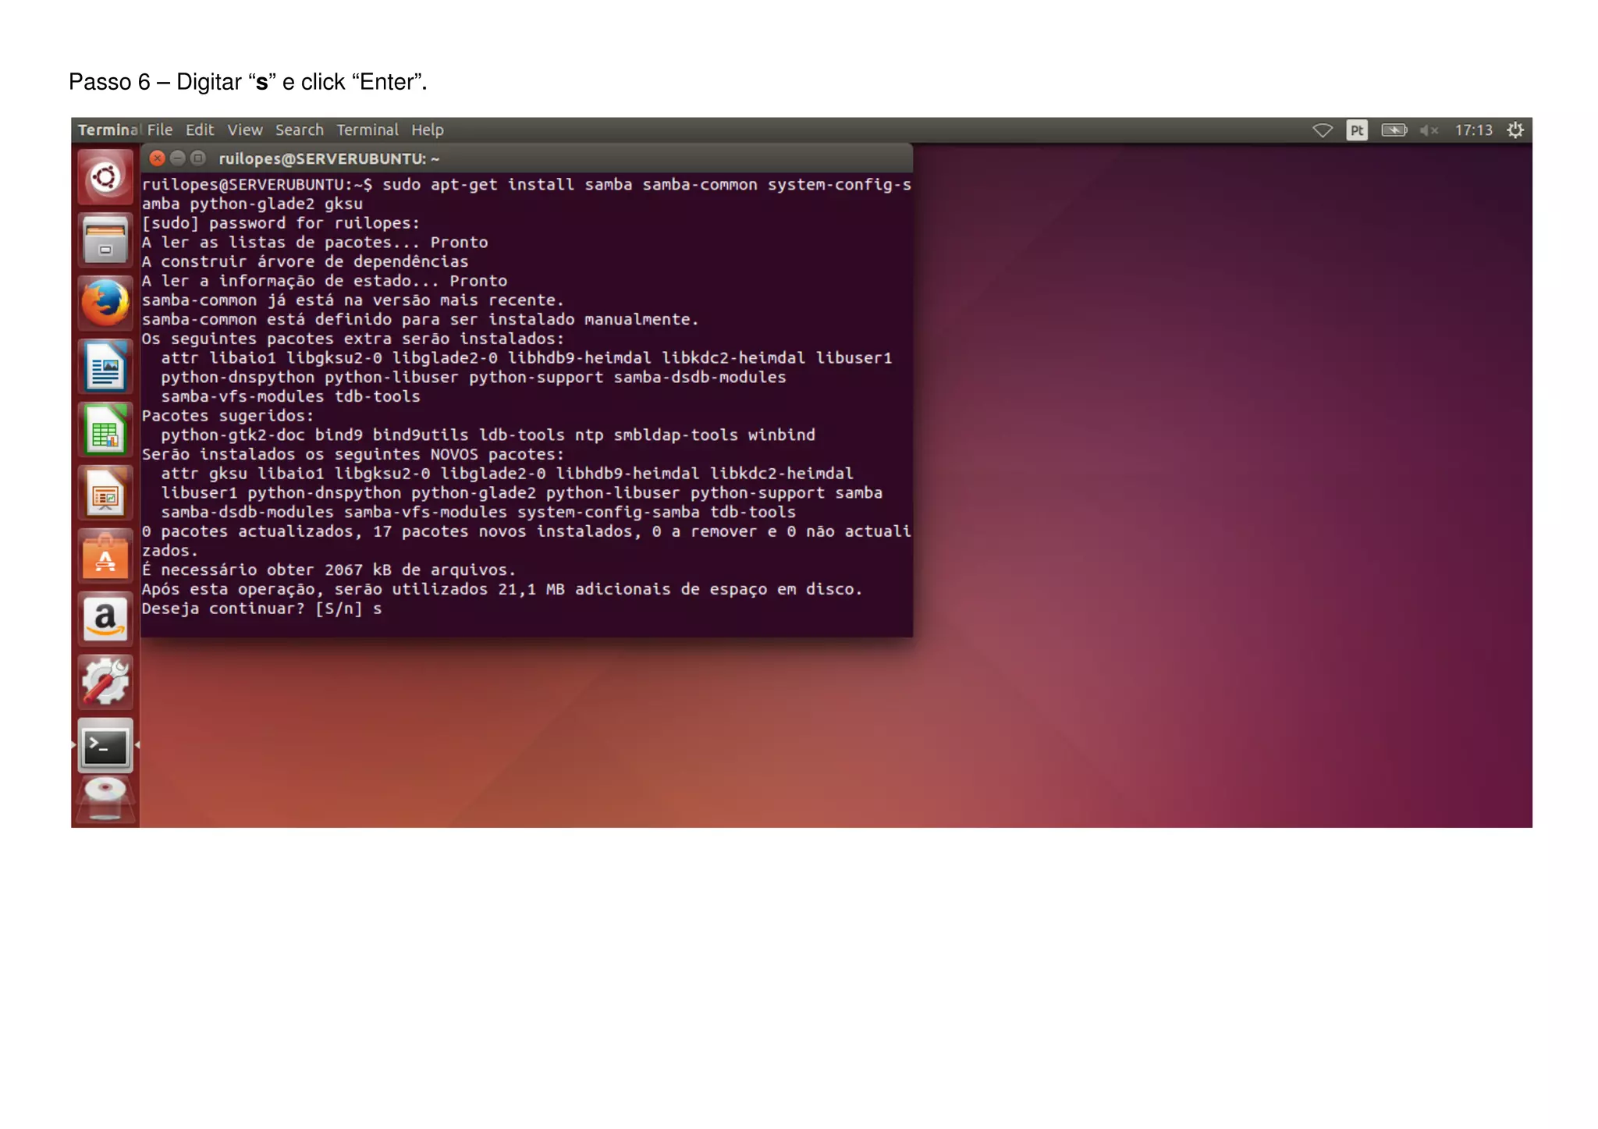Open the battery status indicator
1598x1129 pixels.
point(1394,130)
